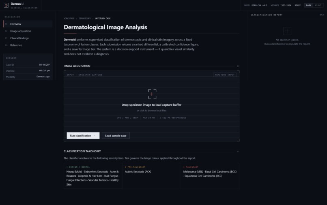Load the sample case
This screenshot has height=205, width=327.
click(x=116, y=136)
